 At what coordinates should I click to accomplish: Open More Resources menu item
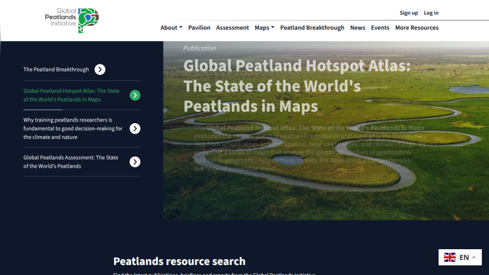click(416, 28)
